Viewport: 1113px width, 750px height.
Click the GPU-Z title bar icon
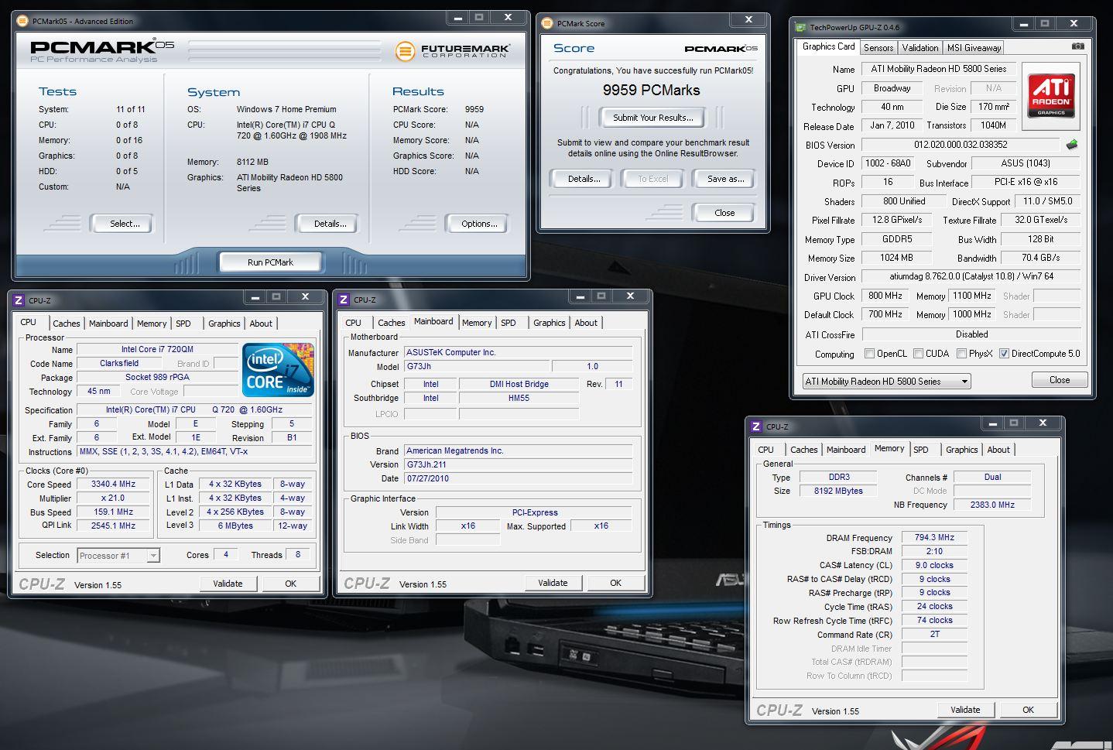click(x=801, y=27)
